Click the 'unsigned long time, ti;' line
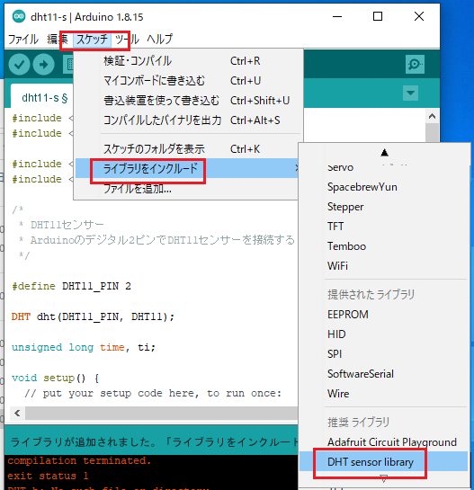474x490 pixels. tap(84, 347)
